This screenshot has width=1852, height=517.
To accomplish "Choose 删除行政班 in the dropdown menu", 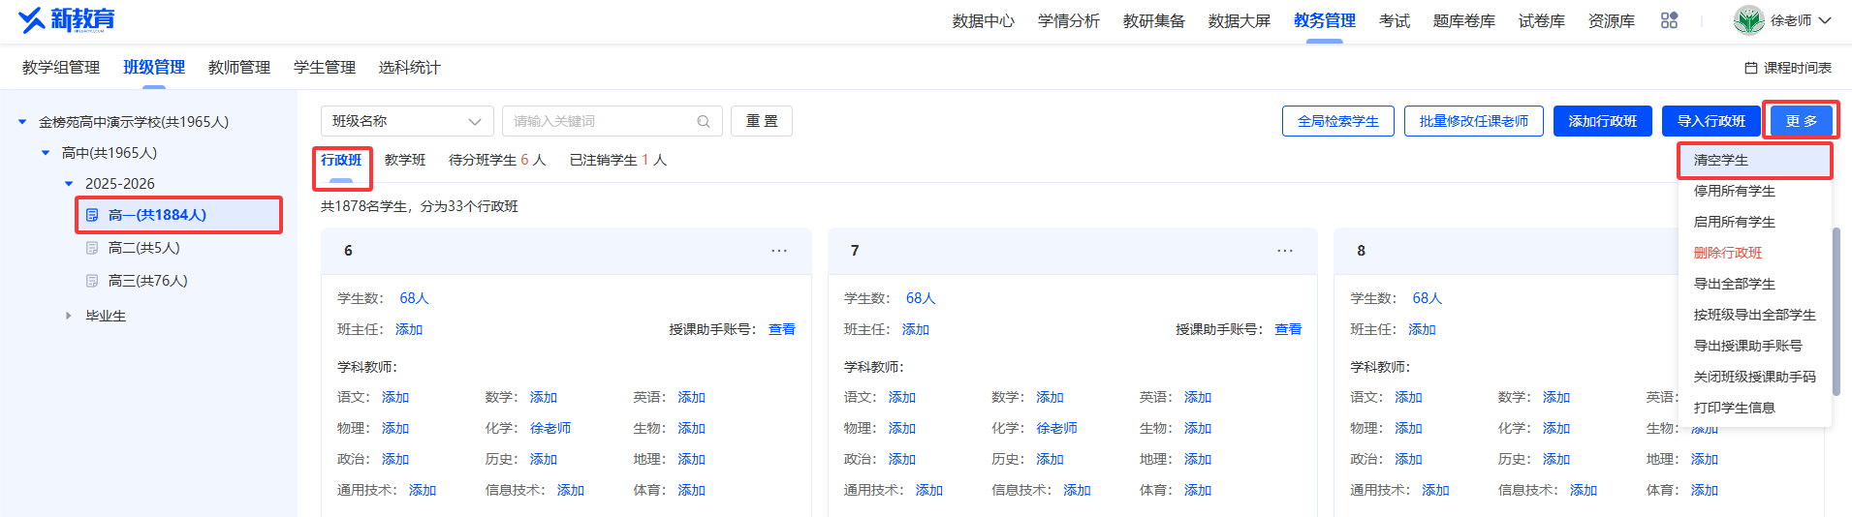I will [1727, 253].
